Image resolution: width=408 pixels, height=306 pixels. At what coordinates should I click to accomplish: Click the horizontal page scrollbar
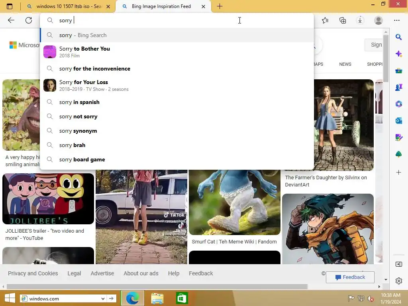157,287
